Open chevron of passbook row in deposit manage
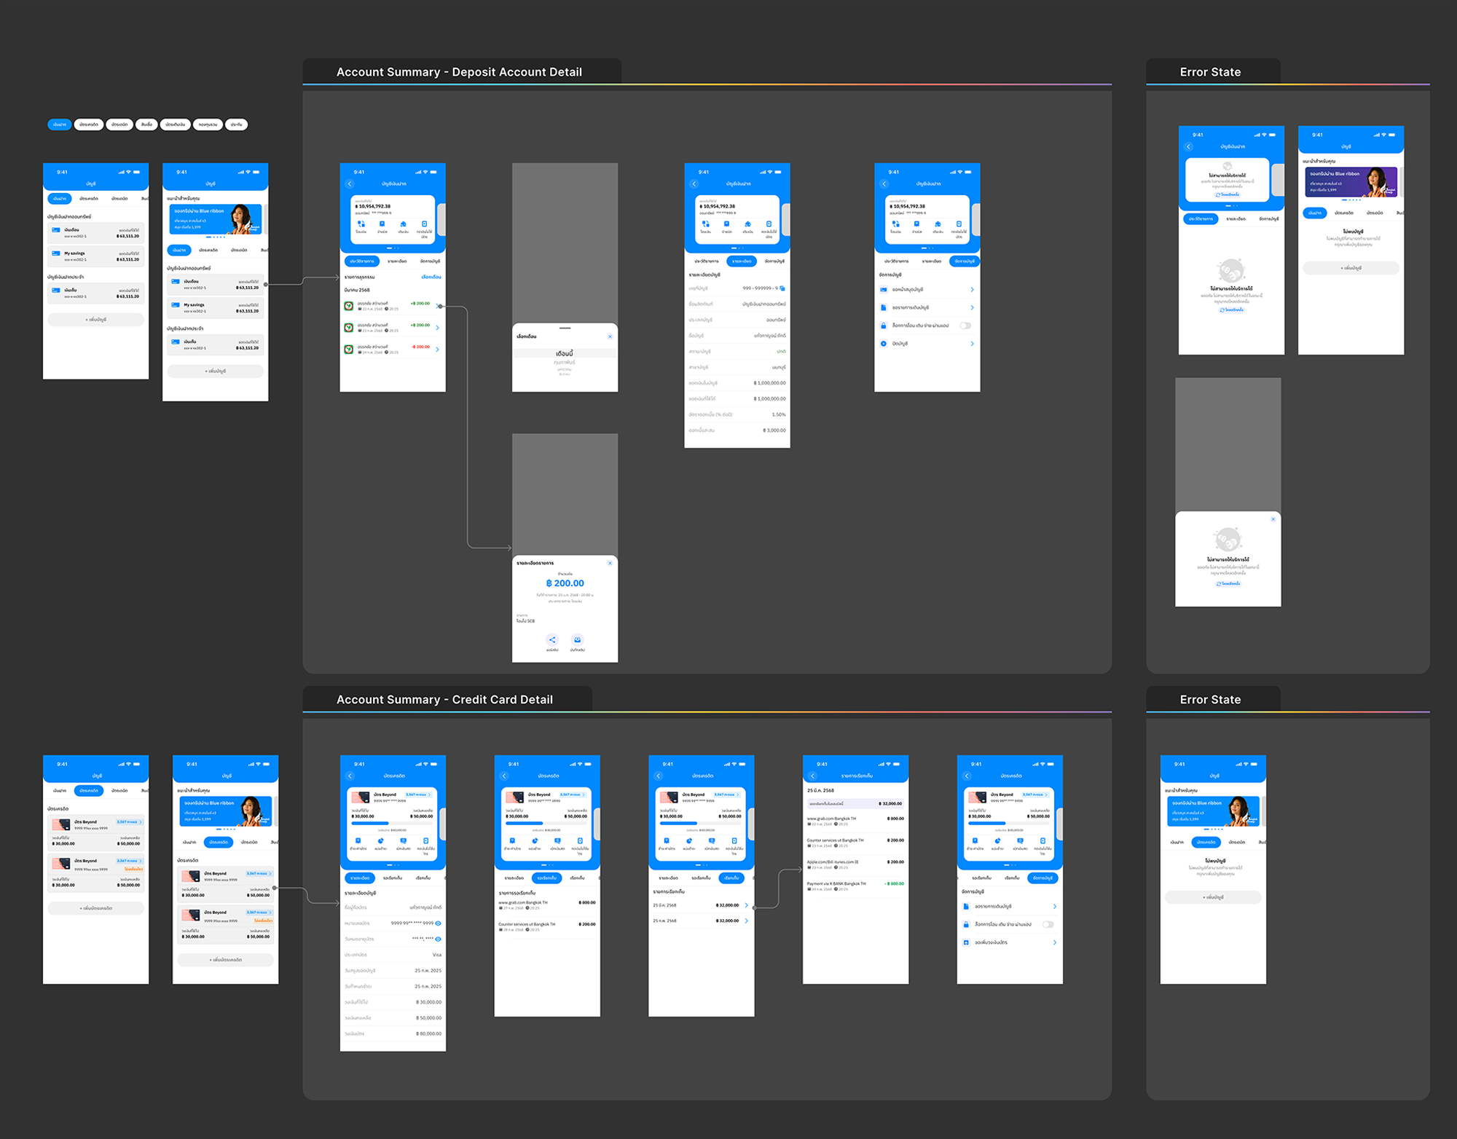Screen dimensions: 1457x1139 (972, 290)
